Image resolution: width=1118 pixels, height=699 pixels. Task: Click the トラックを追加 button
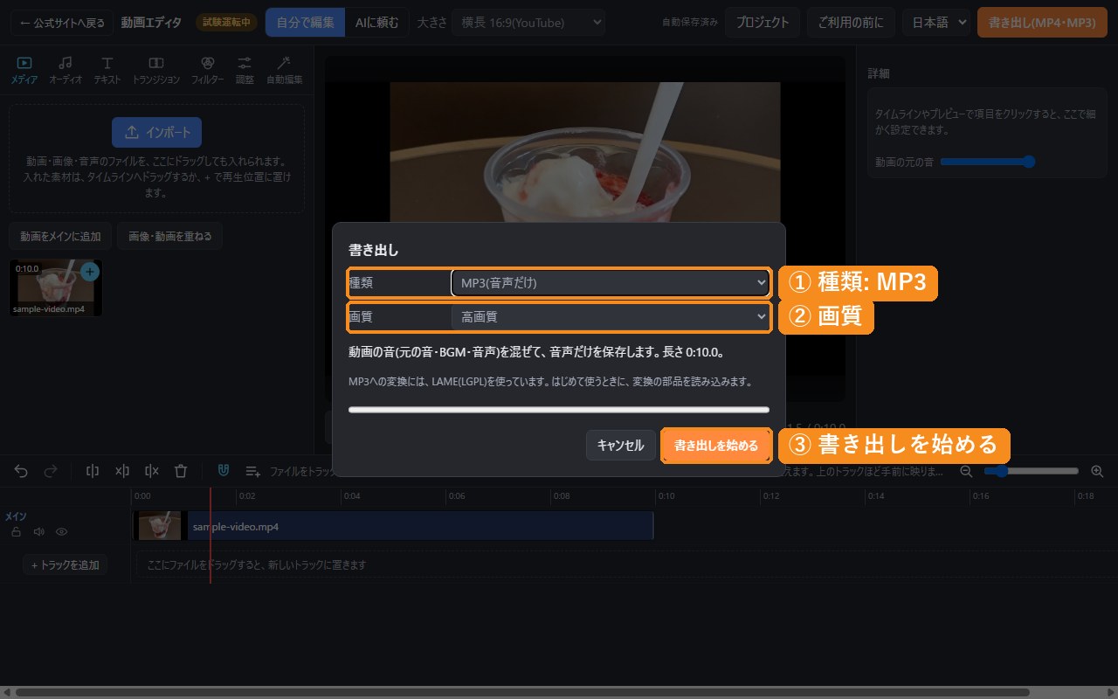point(66,565)
